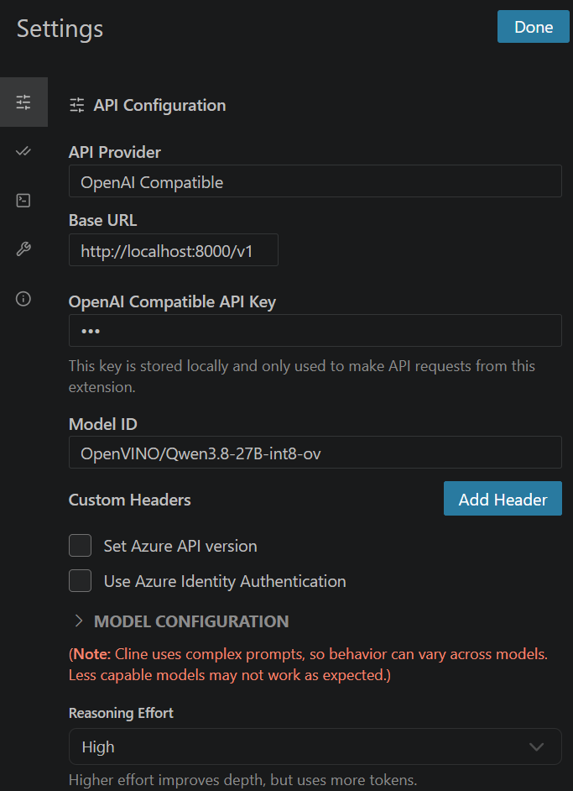Click the red Note warning text
This screenshot has width=573, height=791.
(309, 664)
